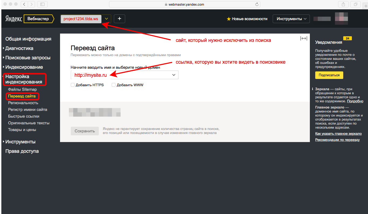Click the Сохранить button
This screenshot has width=368, height=214.
85,131
